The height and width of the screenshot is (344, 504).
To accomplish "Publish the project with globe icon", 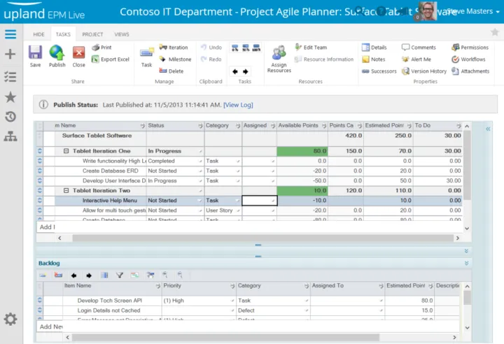I will click(57, 52).
